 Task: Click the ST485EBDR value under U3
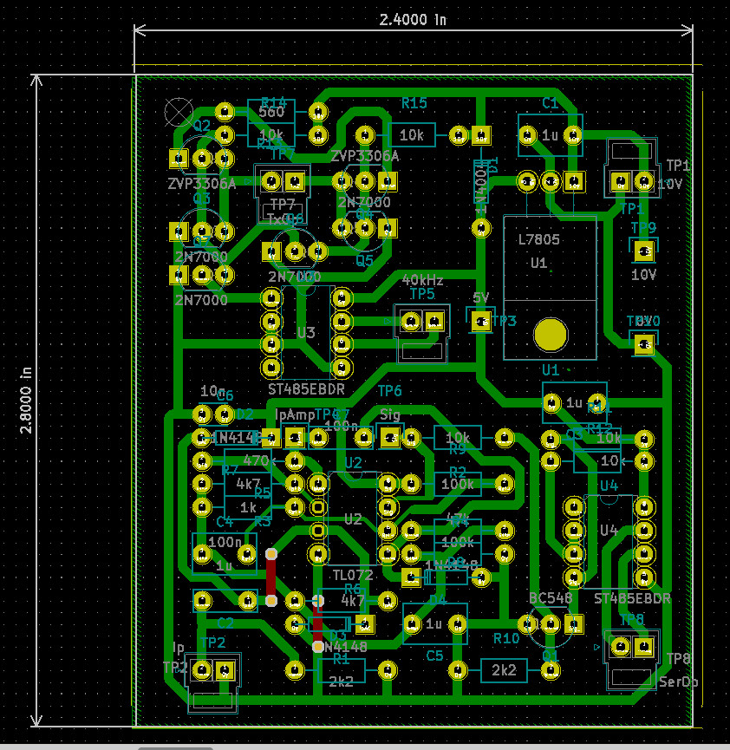coord(306,389)
